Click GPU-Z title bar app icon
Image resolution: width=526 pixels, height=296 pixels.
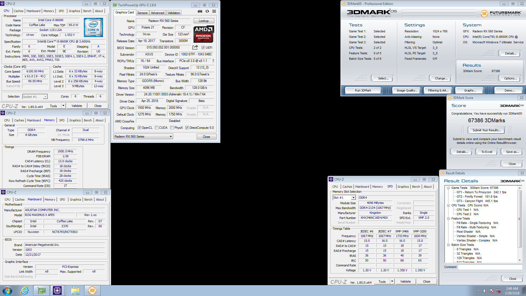click(x=115, y=5)
